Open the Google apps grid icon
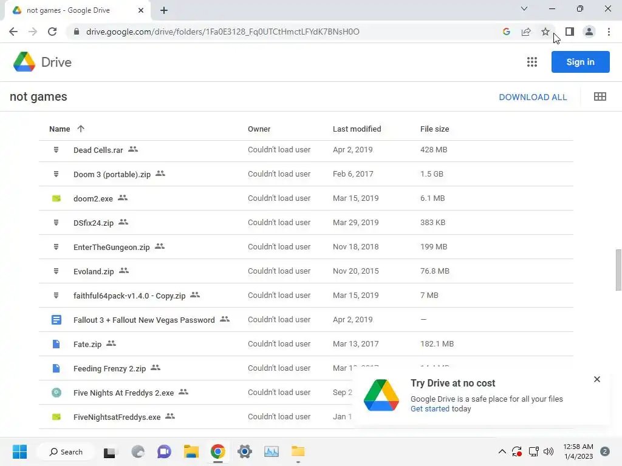Viewport: 622px width, 466px height. (531, 62)
